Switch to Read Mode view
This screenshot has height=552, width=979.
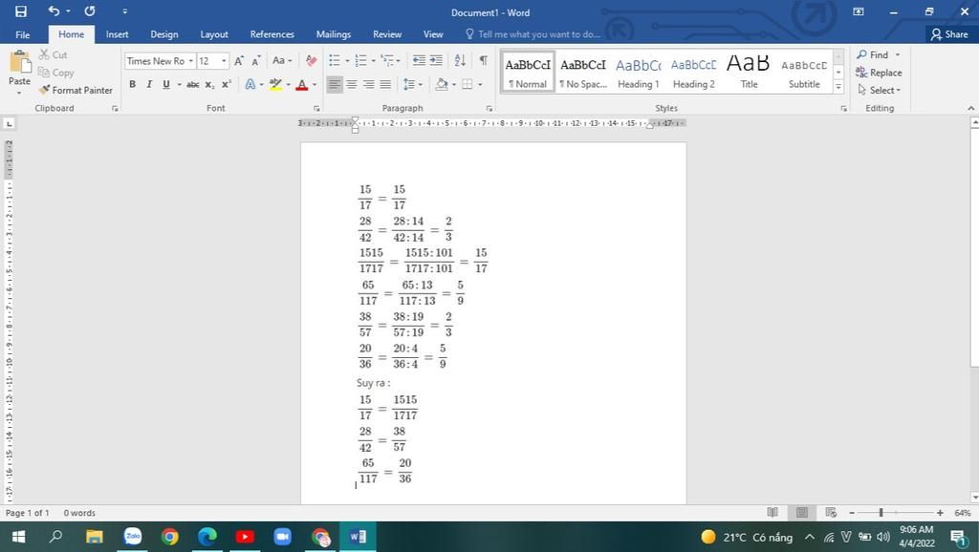click(x=772, y=513)
